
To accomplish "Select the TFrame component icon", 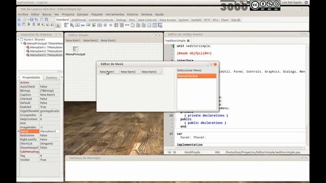I will (154, 25).
